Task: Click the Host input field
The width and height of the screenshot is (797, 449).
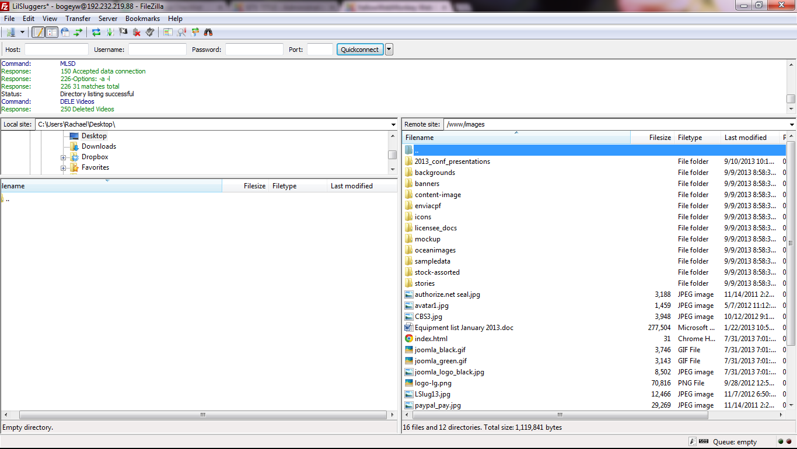Action: pyautogui.click(x=57, y=50)
